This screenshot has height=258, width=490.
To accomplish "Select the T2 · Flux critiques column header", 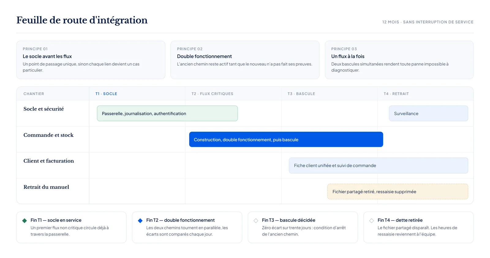I will coord(213,94).
